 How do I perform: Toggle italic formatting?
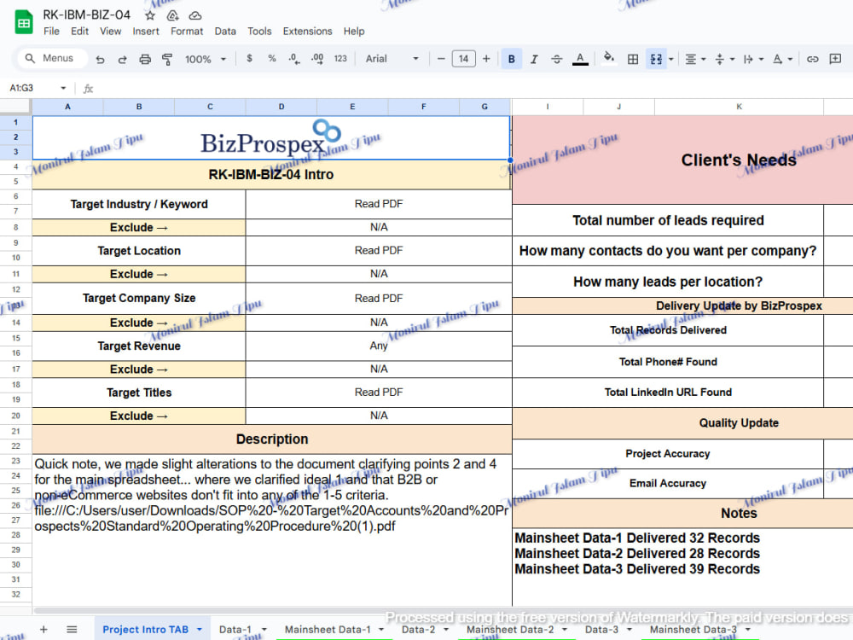point(534,59)
